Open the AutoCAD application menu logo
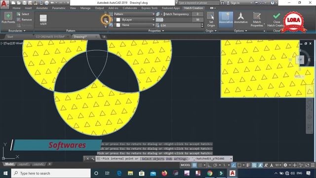The height and width of the screenshot is (178, 316). [4, 4]
